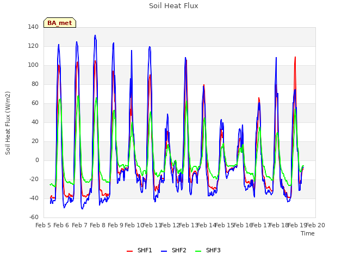Click the BA_met annotation label
Image resolution: width=348 pixels, height=261 pixels.
[60, 23]
